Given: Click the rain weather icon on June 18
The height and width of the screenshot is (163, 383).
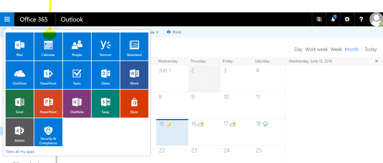Looking at the screenshot, I should [x=265, y=124].
